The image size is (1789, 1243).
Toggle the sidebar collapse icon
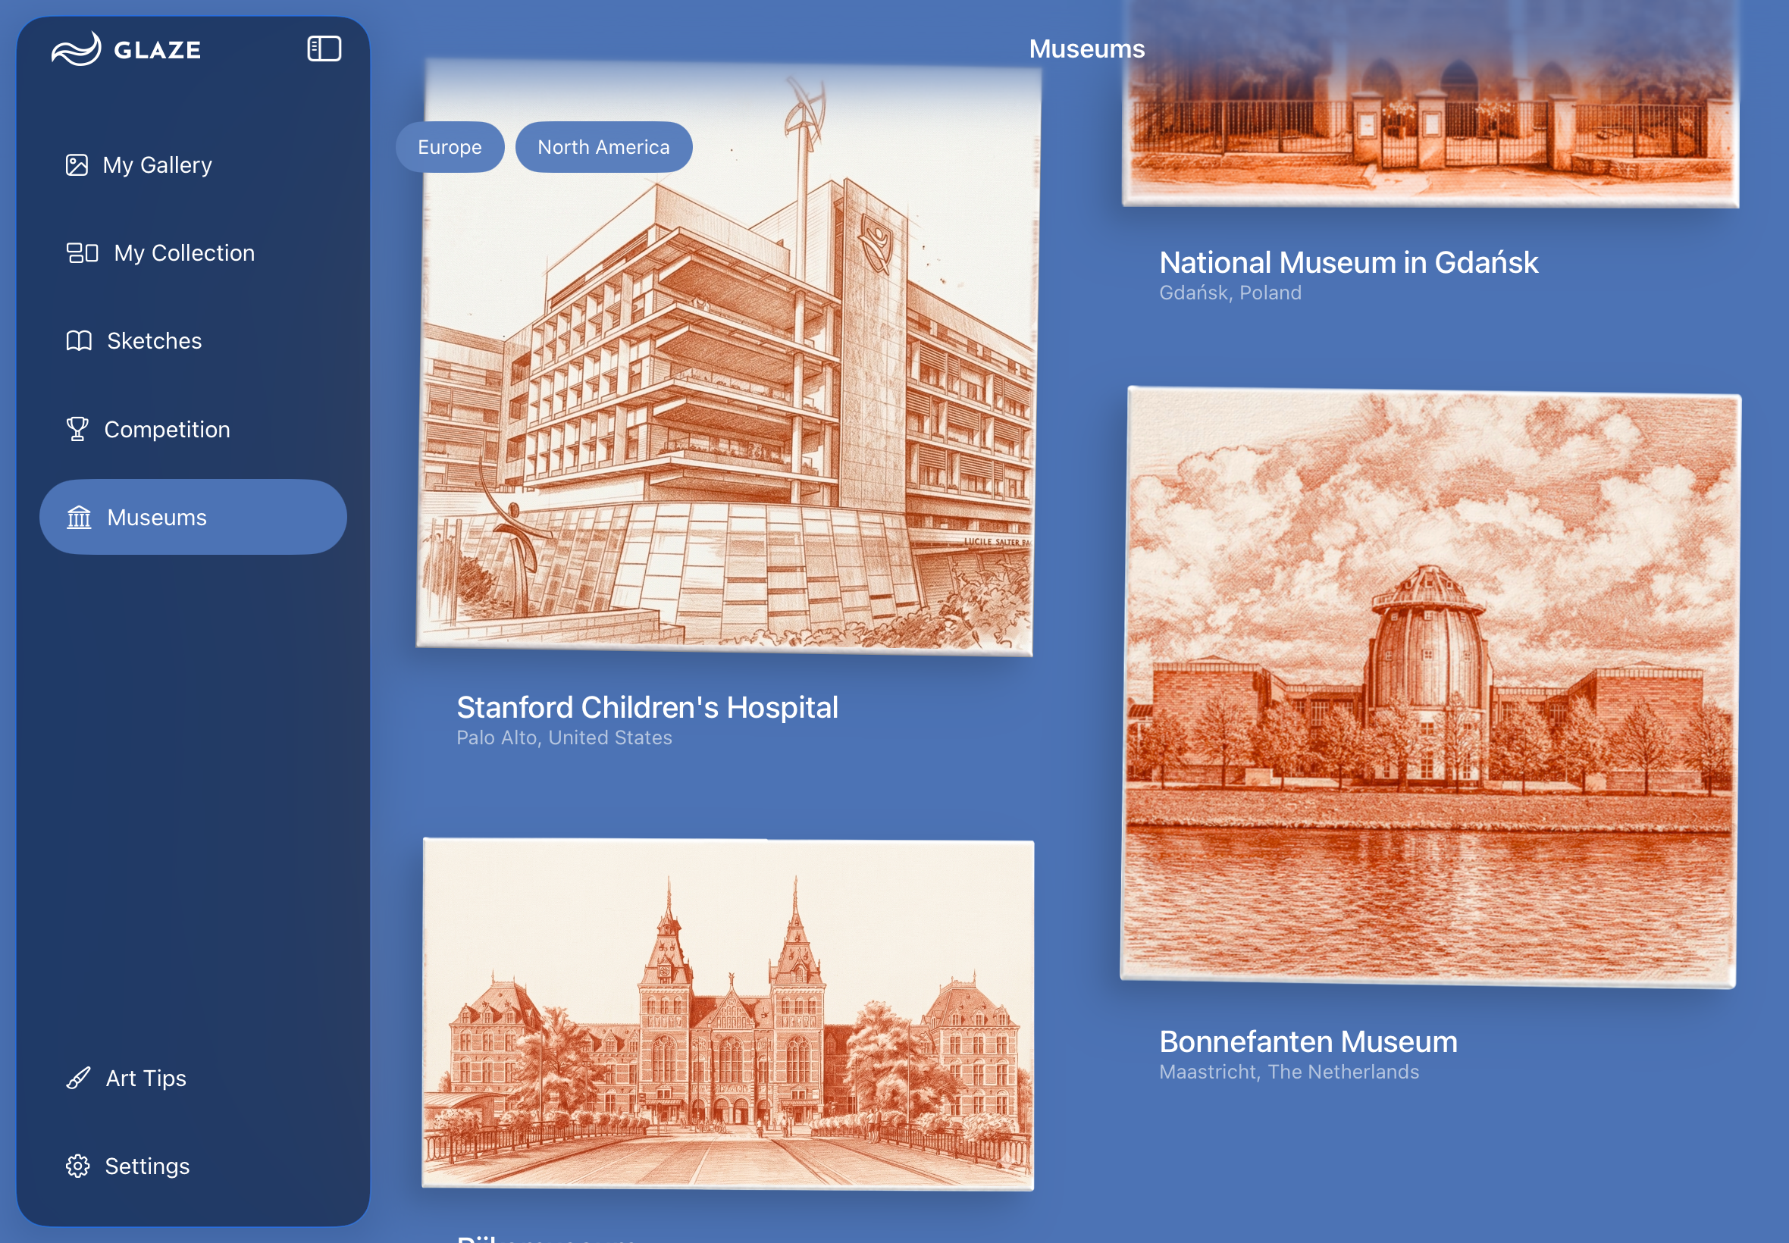(x=324, y=49)
